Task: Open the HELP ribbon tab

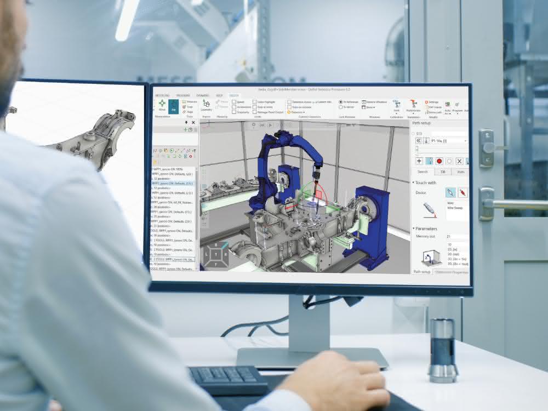Action: click(x=219, y=95)
